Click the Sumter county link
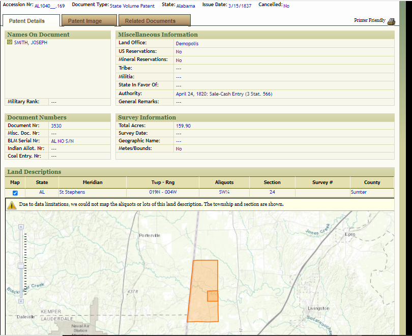 click(358, 192)
